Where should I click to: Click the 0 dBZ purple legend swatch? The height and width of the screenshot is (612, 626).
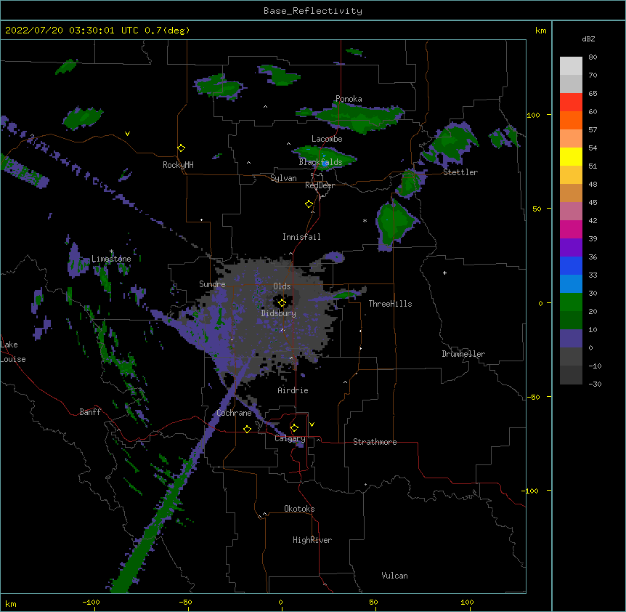(x=571, y=339)
